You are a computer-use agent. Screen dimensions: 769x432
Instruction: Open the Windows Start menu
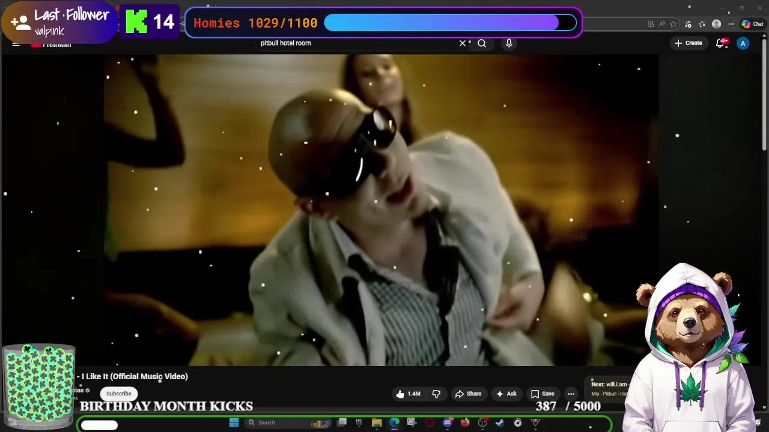[234, 422]
